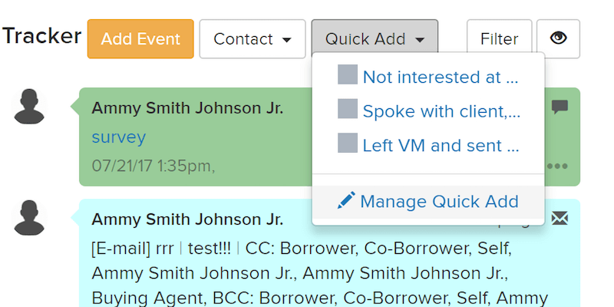This screenshot has height=307, width=614.
Task: Collapse the Quick Add dropdown
Action: 375,39
